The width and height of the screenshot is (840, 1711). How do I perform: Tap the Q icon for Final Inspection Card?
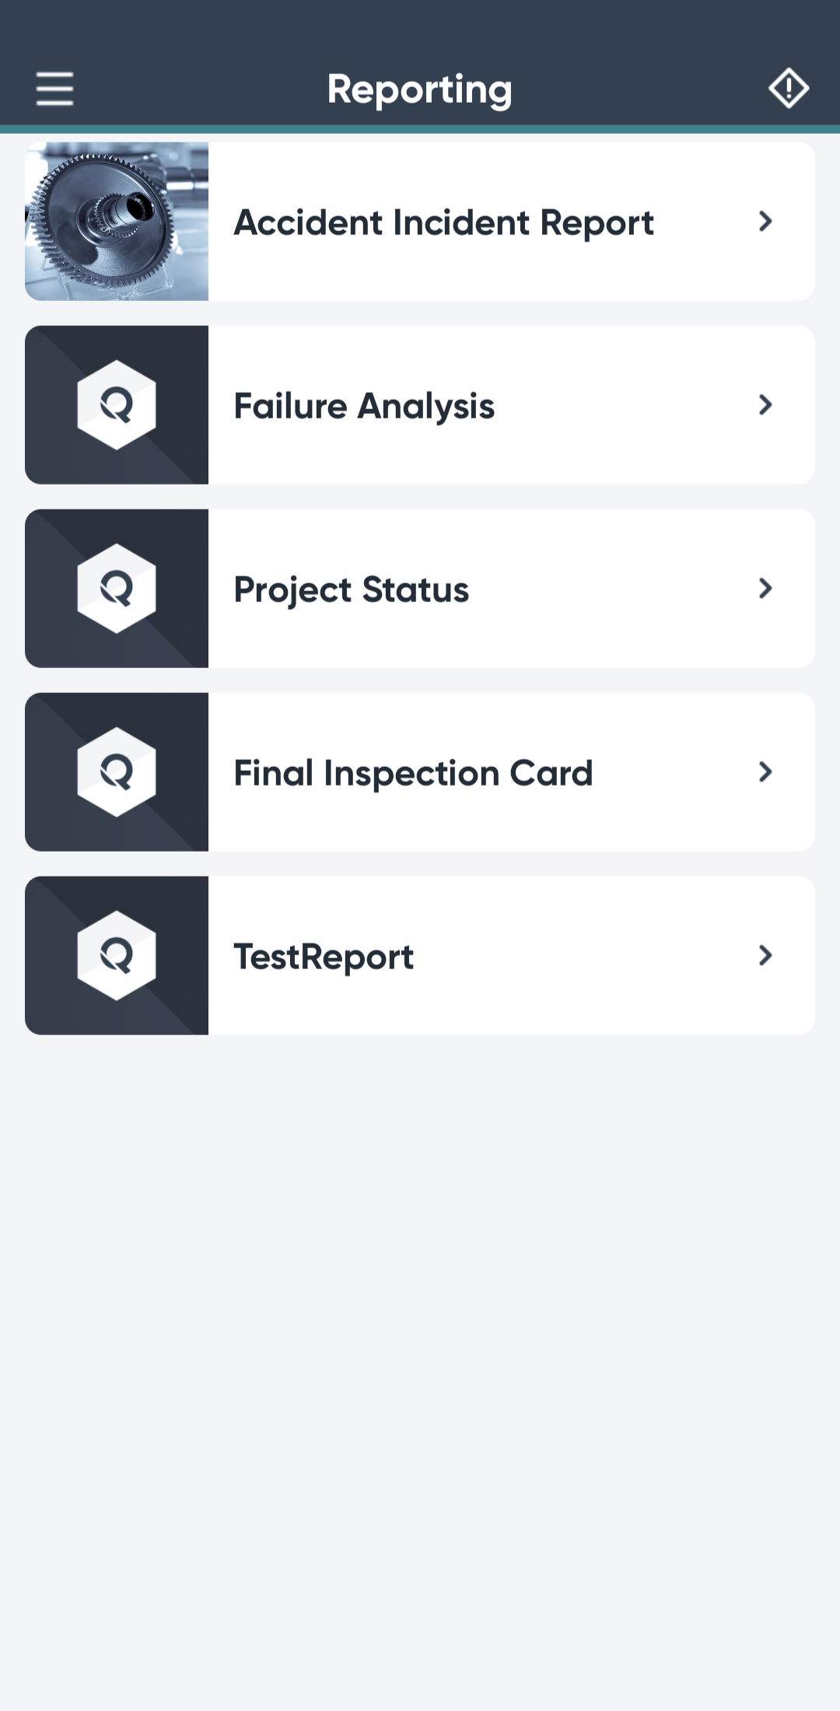point(117,772)
